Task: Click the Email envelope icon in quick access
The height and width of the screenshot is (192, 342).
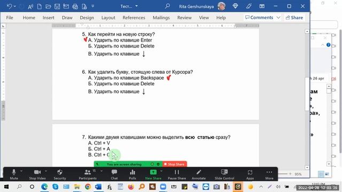Action: coord(66,6)
